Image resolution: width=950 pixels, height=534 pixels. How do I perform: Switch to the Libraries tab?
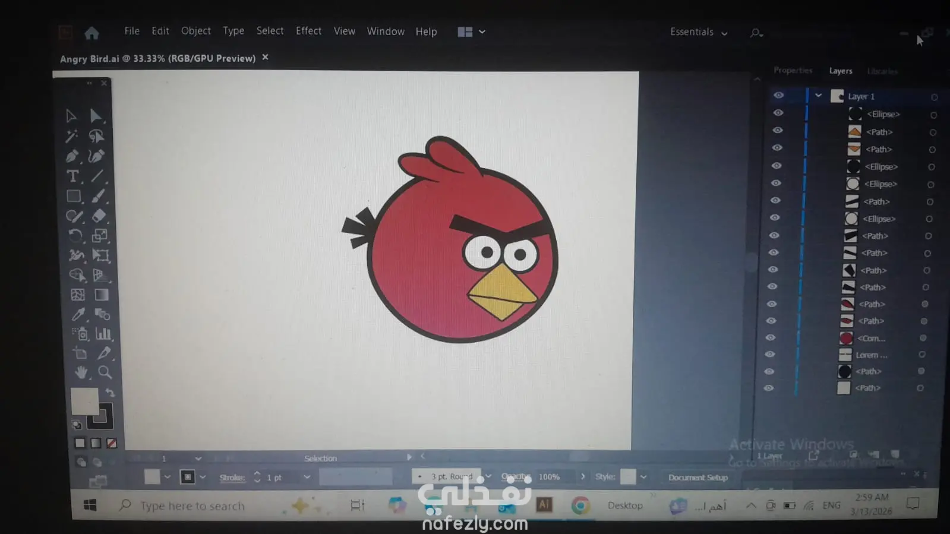[x=882, y=71]
